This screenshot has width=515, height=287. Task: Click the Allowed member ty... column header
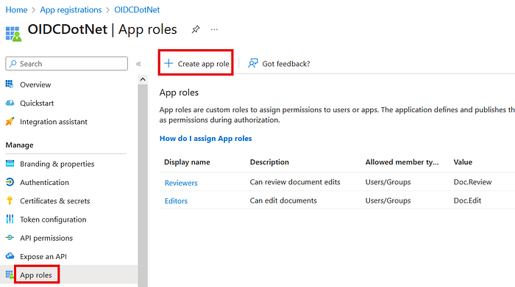click(402, 162)
